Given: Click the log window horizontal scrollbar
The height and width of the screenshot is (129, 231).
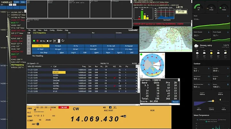Looking at the screenshot, I should click(x=83, y=105).
